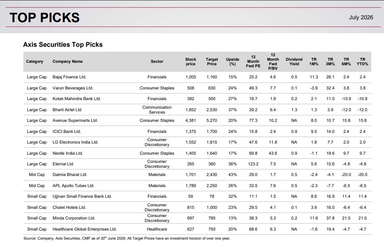The height and width of the screenshot is (247, 384).
Task: Select the Axis Securities Top Picks heading
Action: click(63, 45)
